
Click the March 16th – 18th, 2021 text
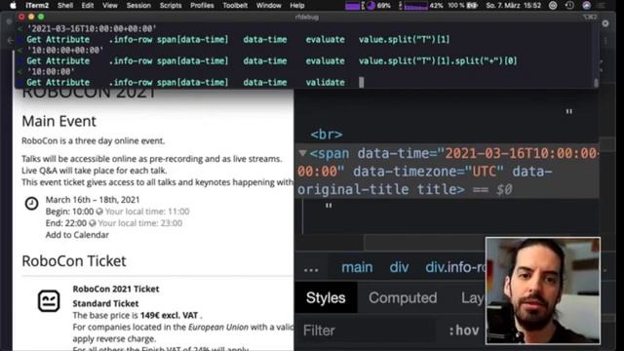click(x=93, y=200)
